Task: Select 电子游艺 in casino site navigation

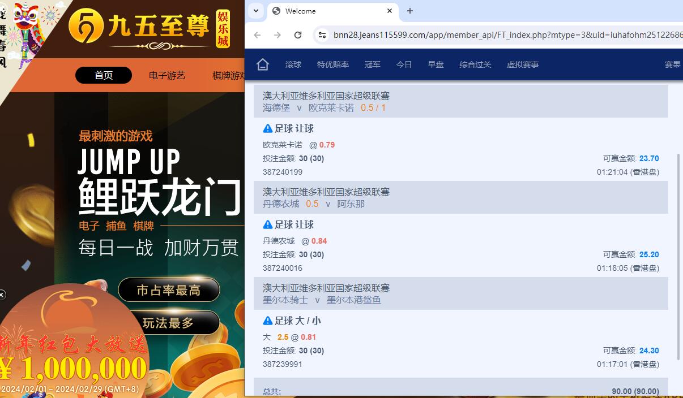Action: point(167,75)
